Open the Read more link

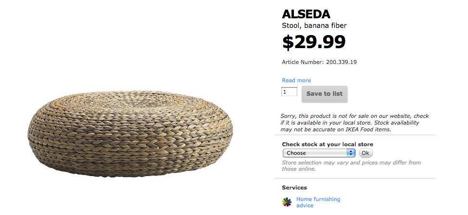[x=296, y=80]
